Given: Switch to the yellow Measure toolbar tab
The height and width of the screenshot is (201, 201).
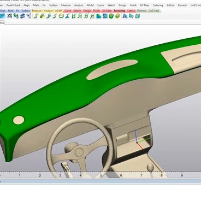Looking at the screenshot, I should click(37, 11).
